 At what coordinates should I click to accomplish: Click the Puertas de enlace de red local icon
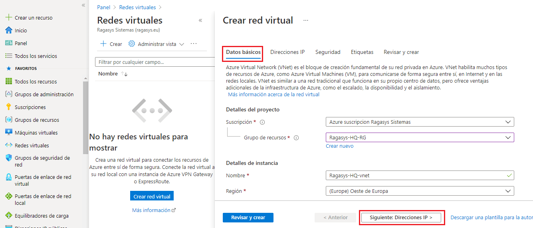click(x=8, y=196)
